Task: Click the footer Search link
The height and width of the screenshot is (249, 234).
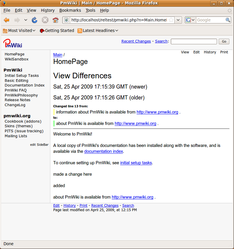Action: (128, 206)
